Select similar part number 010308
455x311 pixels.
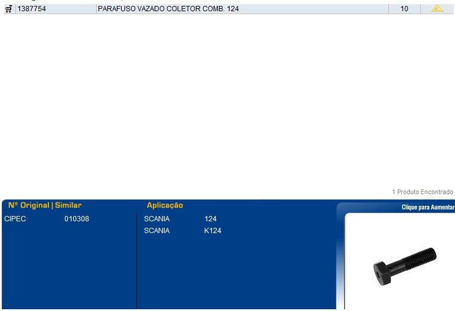pos(77,219)
